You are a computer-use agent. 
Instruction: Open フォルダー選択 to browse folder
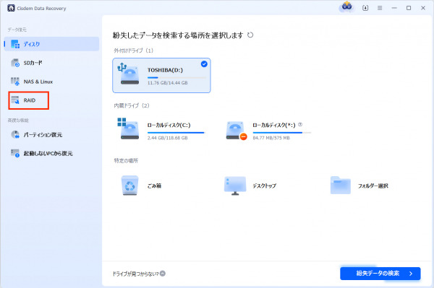(359, 186)
